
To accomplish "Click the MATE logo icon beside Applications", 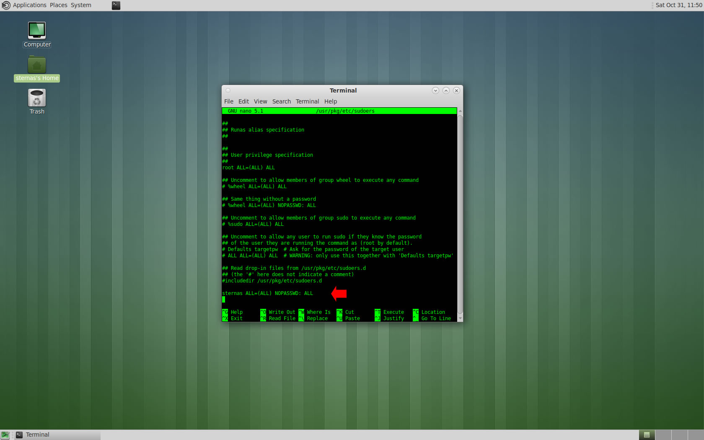I will [6, 5].
